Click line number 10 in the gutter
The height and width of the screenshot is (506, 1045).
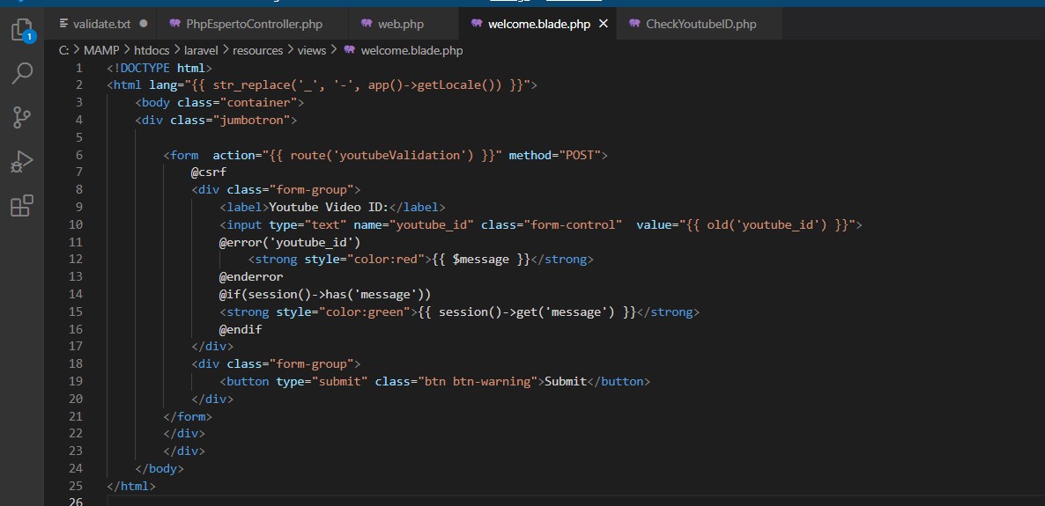[76, 224]
